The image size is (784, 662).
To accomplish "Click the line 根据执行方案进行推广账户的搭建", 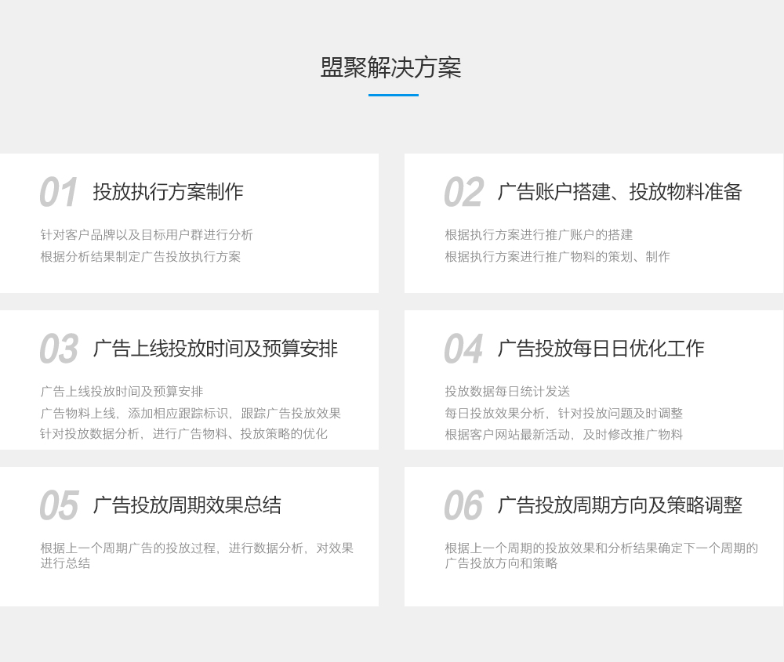I will click(x=539, y=235).
